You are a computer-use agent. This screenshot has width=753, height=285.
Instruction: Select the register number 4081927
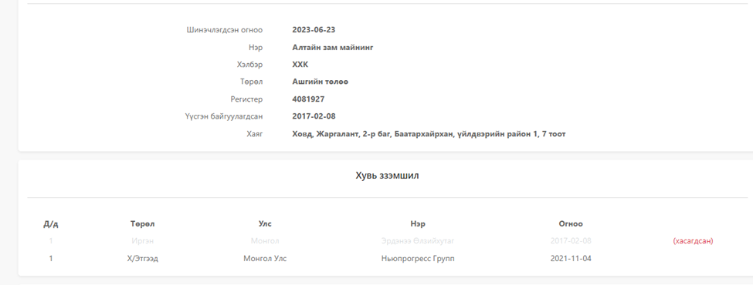pos(308,99)
